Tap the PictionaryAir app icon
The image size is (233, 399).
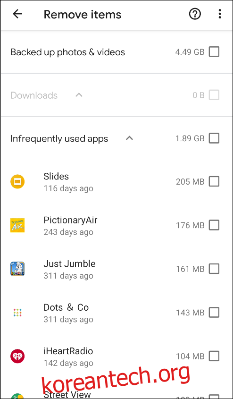click(17, 225)
